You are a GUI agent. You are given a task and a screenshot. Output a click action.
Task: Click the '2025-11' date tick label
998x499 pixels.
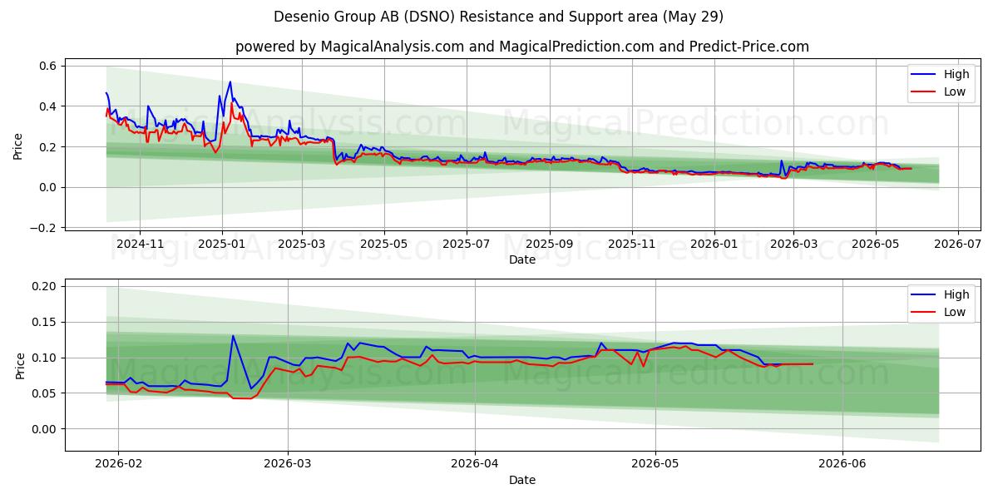click(631, 244)
